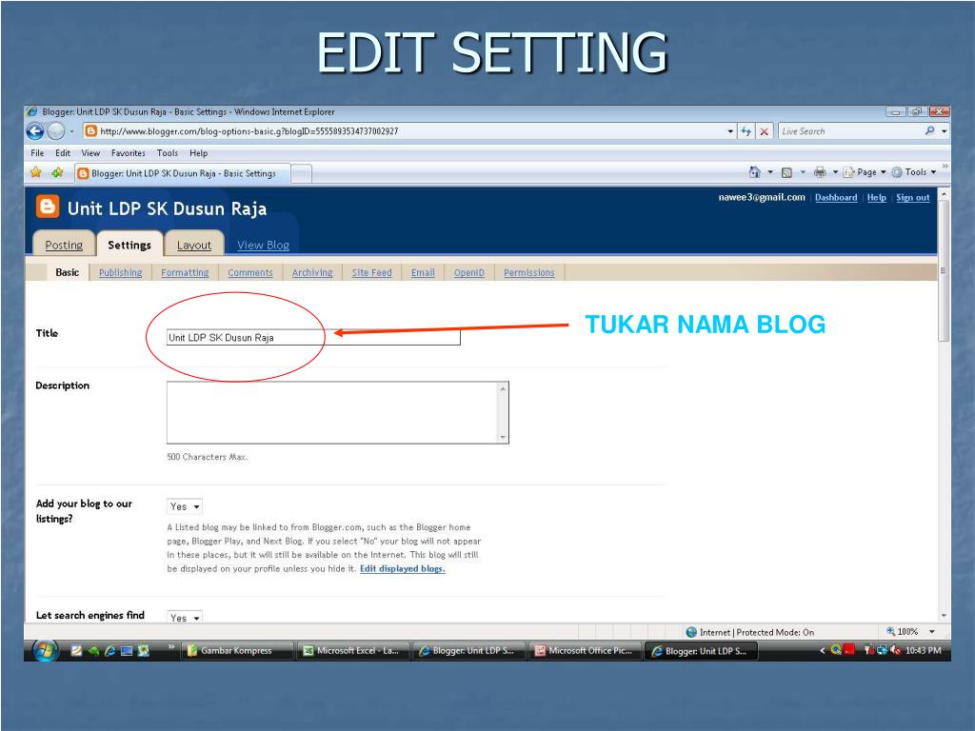The image size is (975, 731).
Task: Open the Publishing settings sub-tab
Action: click(x=120, y=272)
